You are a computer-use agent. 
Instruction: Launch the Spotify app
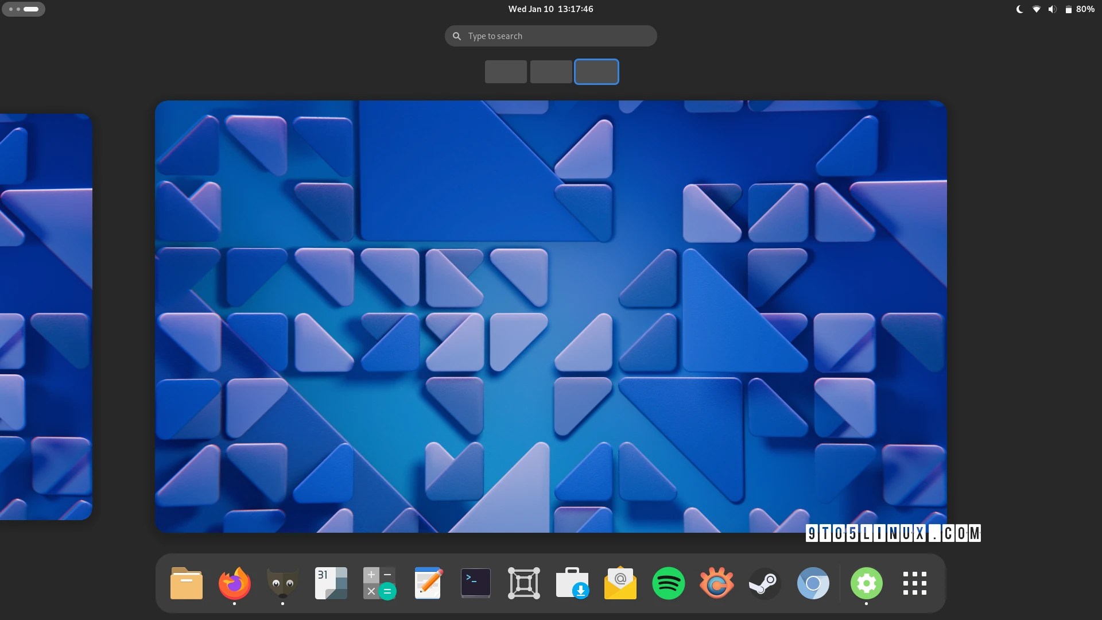click(669, 583)
